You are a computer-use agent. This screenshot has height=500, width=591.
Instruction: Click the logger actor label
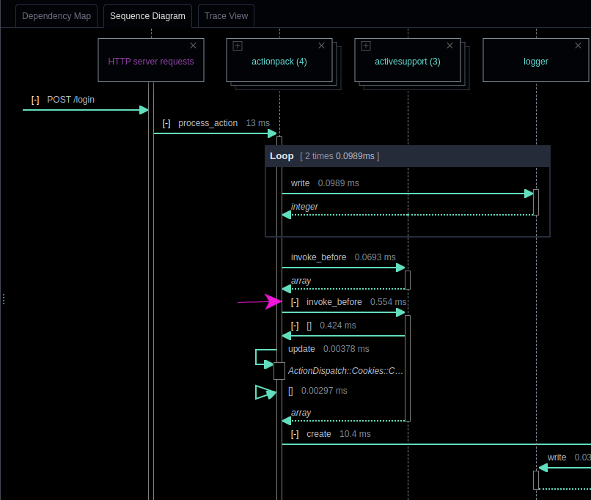click(x=535, y=62)
